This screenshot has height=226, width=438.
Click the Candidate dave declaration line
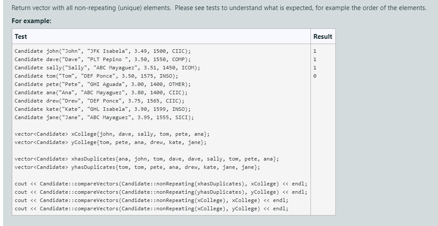click(103, 59)
